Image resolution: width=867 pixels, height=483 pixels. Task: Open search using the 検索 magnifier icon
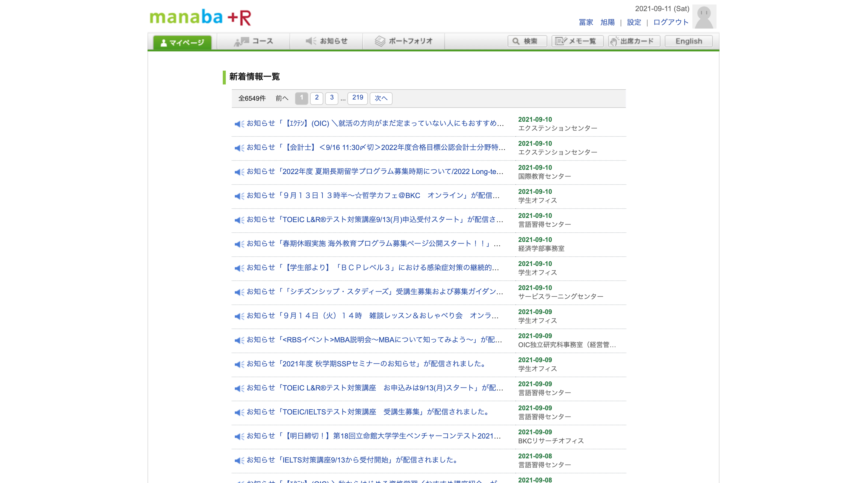[516, 41]
